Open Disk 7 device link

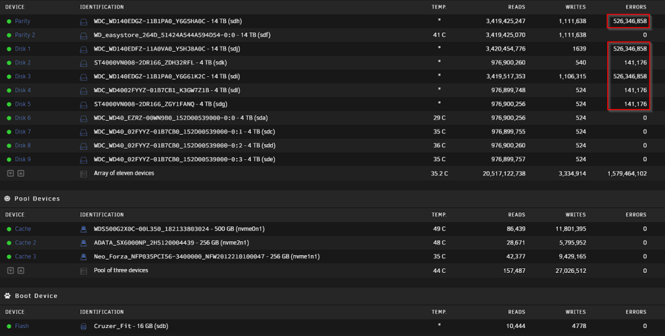23,131
